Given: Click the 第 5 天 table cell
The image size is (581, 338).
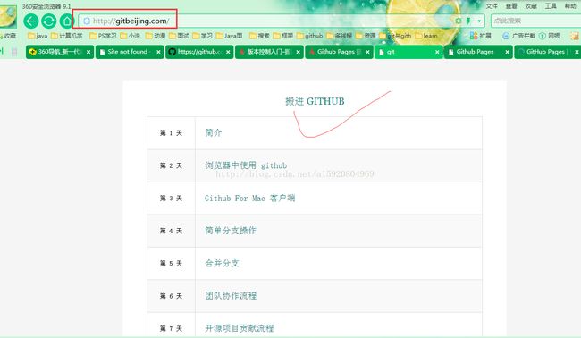Looking at the screenshot, I should pyautogui.click(x=172, y=264).
